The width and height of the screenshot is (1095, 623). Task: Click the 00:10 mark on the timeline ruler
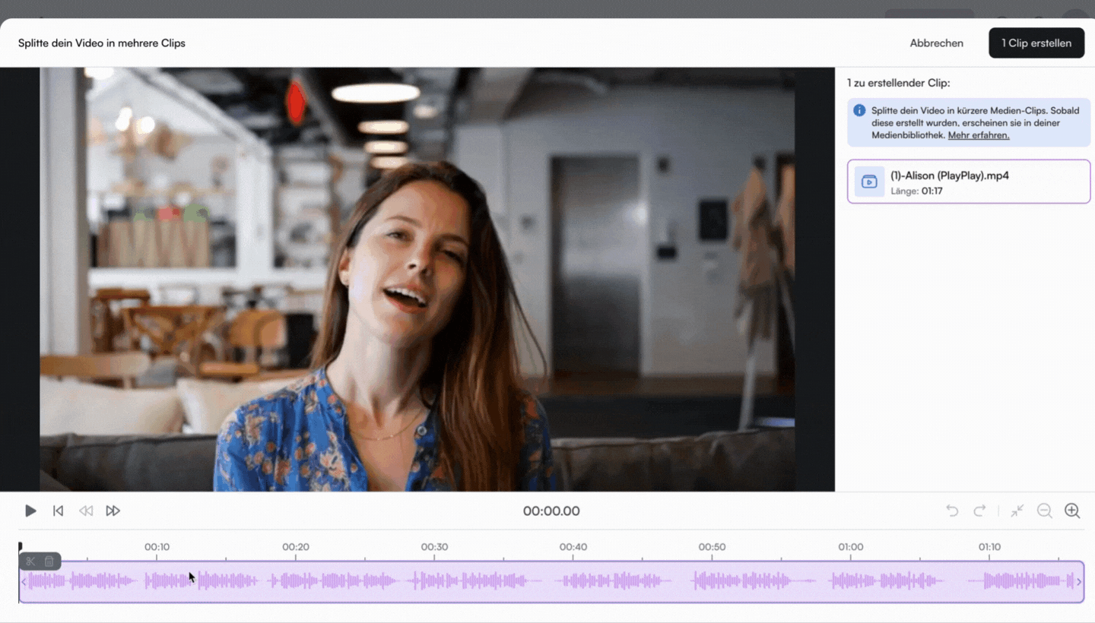[x=157, y=547]
